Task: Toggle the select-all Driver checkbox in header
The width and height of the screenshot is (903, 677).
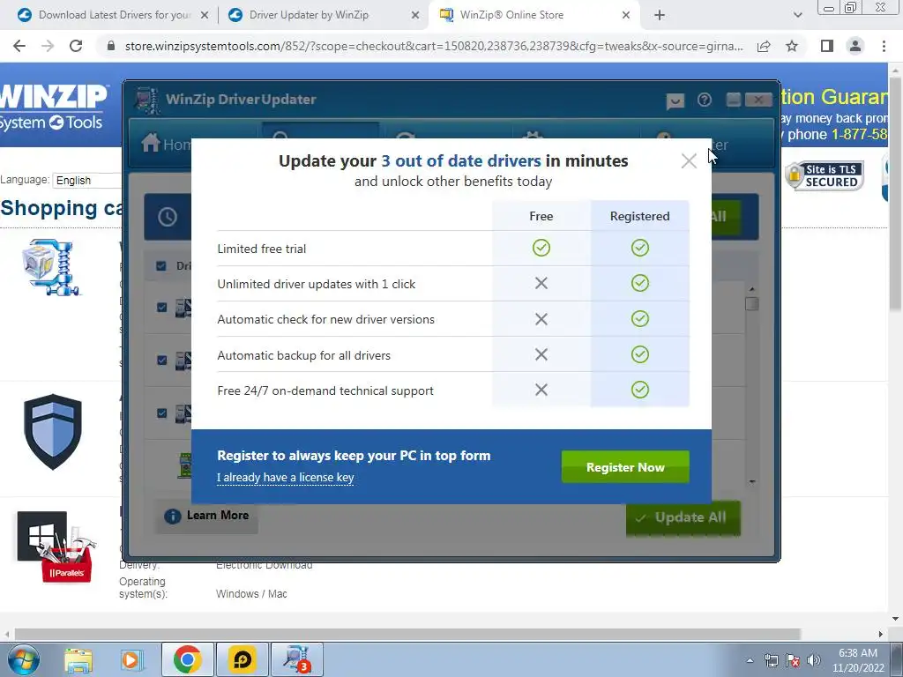Action: [x=161, y=266]
